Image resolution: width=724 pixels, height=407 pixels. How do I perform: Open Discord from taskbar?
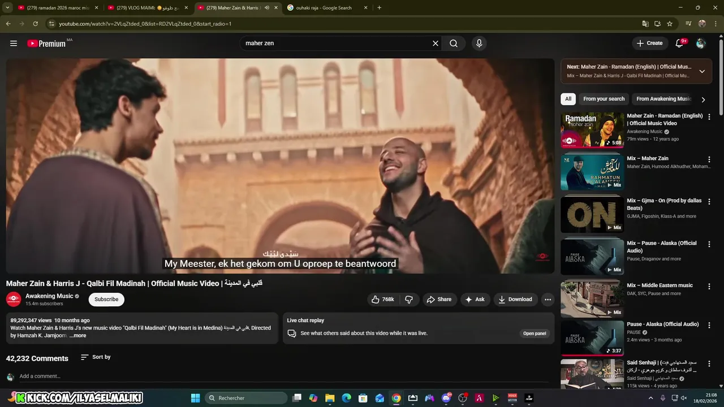[x=446, y=398]
